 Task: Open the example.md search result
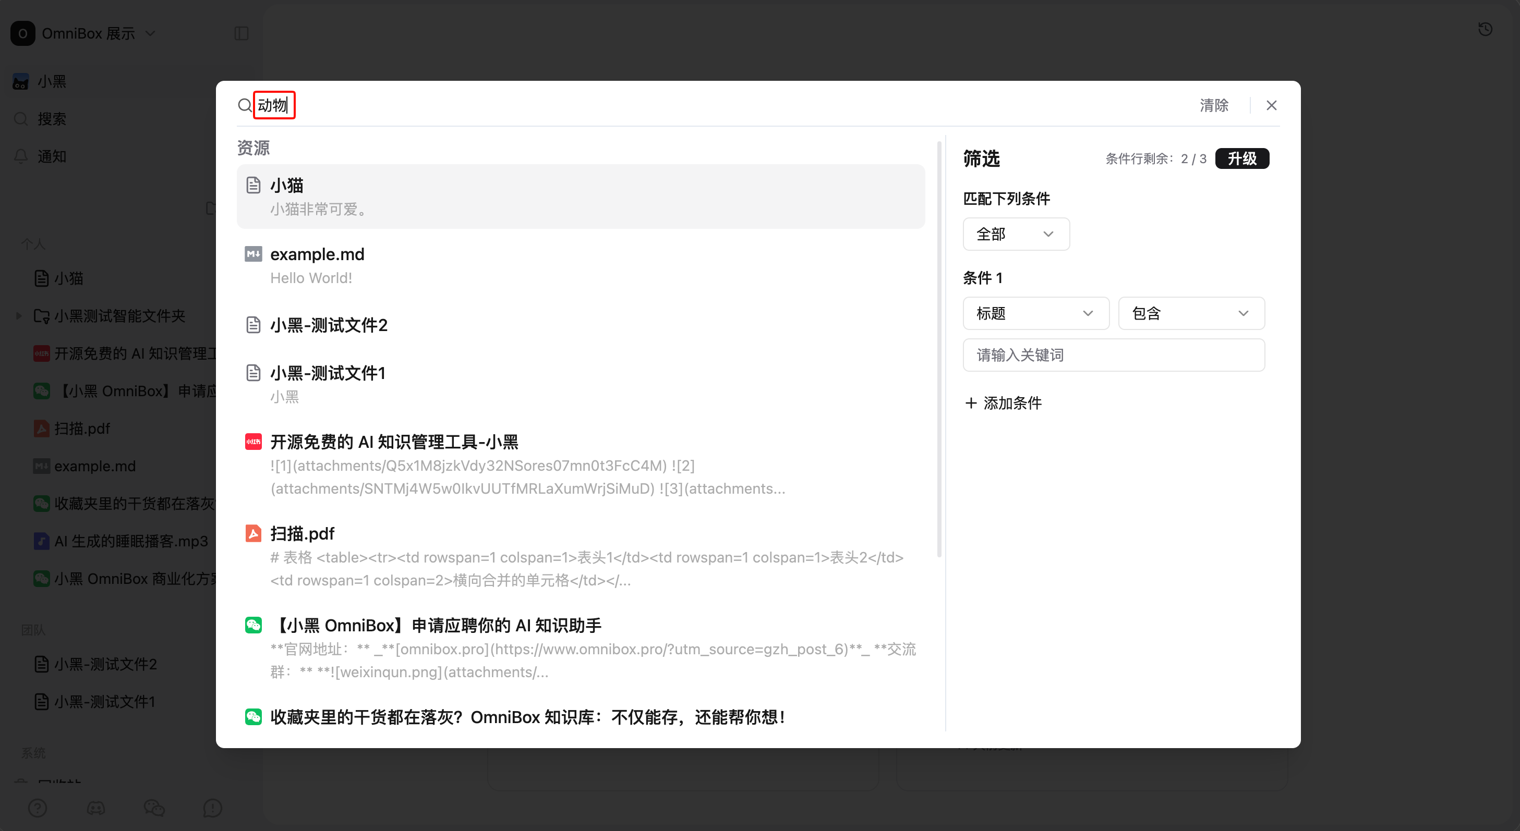581,265
